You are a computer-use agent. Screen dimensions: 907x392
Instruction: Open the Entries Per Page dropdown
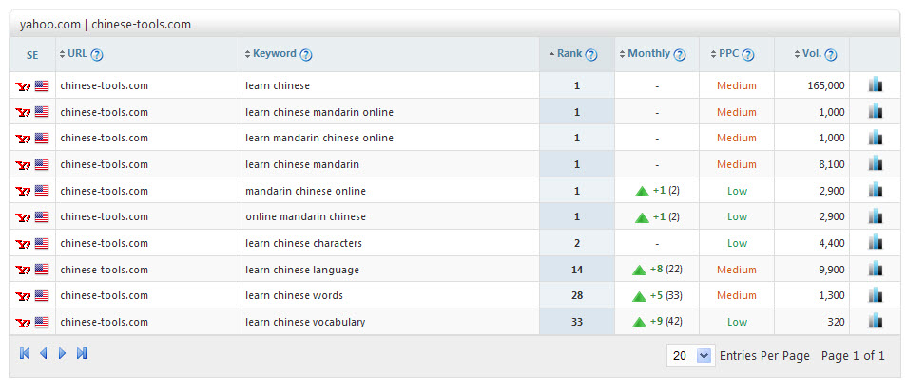point(704,356)
